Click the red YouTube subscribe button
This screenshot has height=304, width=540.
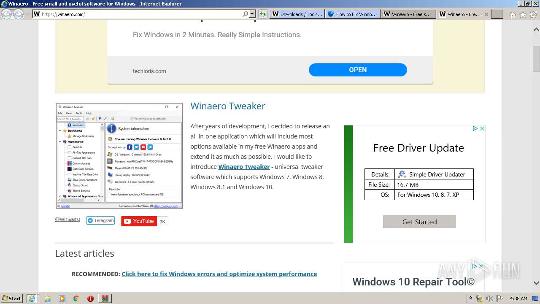tap(139, 221)
